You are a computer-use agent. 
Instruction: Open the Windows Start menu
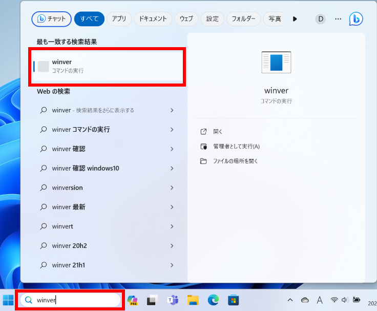[x=8, y=300]
